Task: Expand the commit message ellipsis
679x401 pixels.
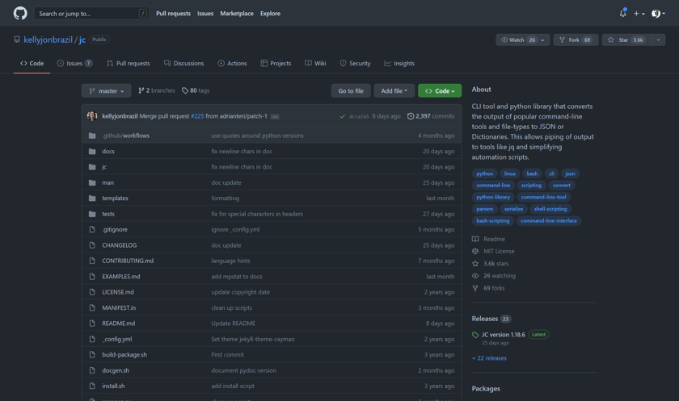Action: coord(275,117)
